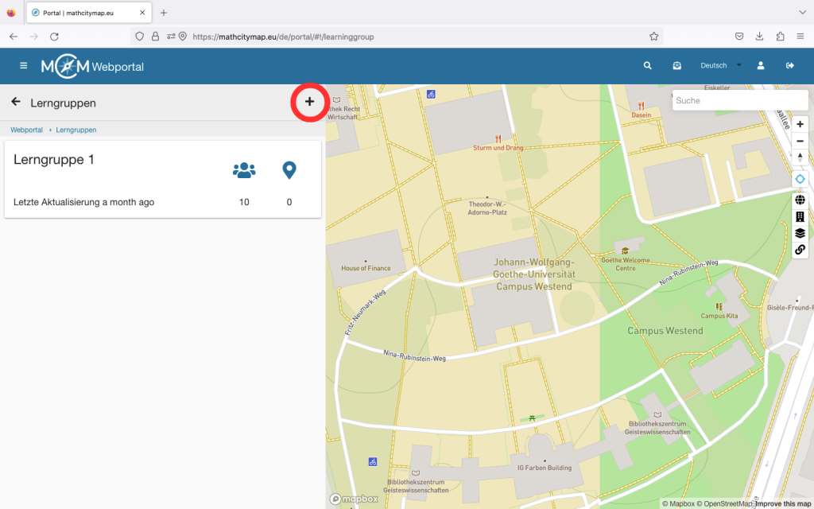Locate my position on map
Viewport: 814px width, 509px height.
(x=800, y=180)
